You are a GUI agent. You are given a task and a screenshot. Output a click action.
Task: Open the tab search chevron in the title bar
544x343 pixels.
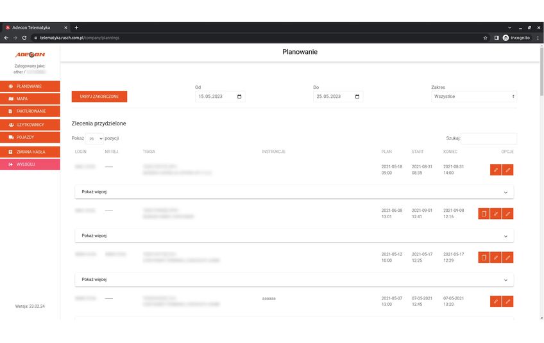[509, 28]
